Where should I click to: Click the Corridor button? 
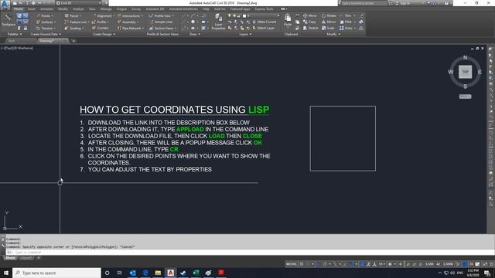click(101, 28)
